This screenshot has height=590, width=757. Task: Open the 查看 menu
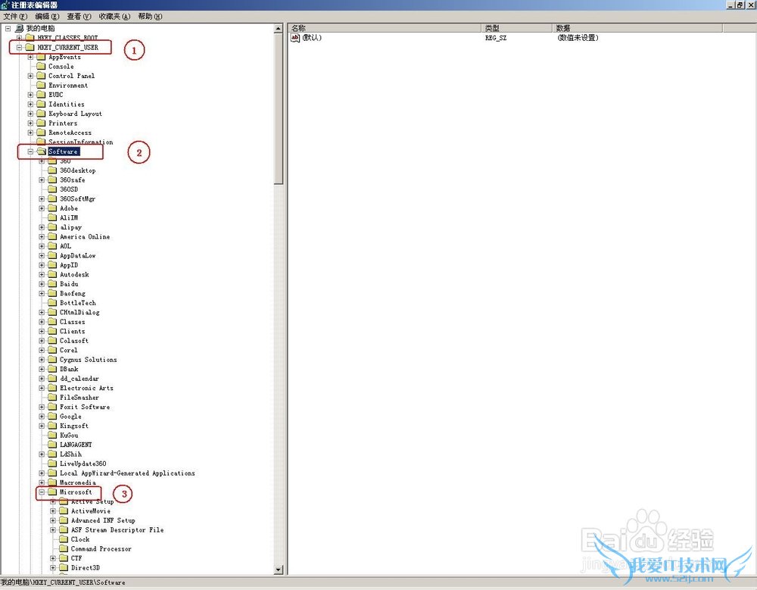pyautogui.click(x=79, y=17)
